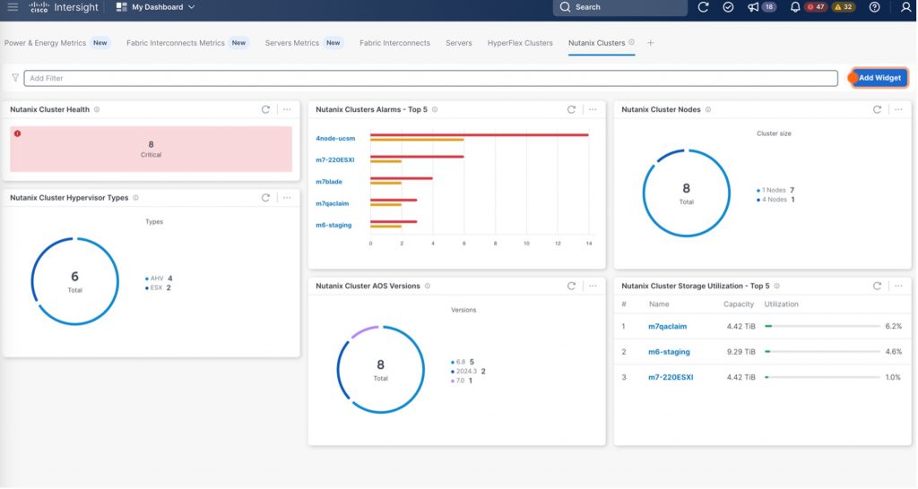
Task: Open the tasks checkmark status icon
Action: tap(728, 7)
